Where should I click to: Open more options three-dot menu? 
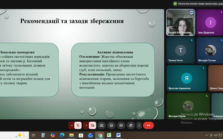click(x=139, y=125)
